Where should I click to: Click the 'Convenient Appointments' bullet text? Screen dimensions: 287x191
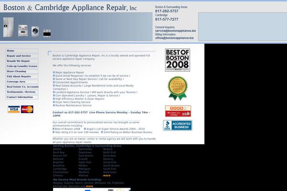(x=71, y=82)
